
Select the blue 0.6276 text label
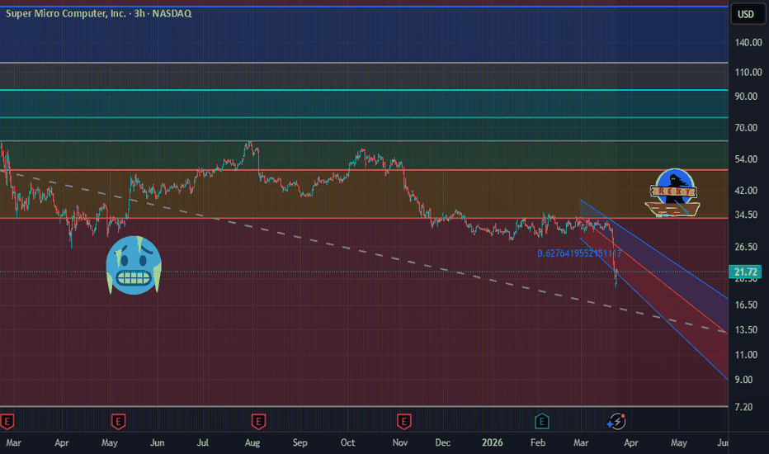pyautogui.click(x=578, y=253)
